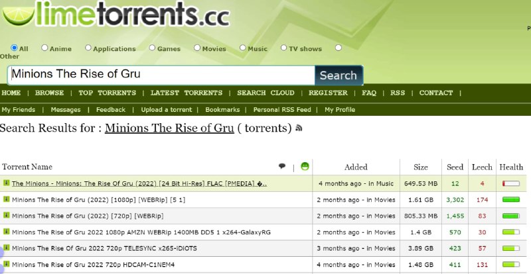Screen dimensions: 531x274
Task: Click '3 months ago - in Movies' cell
Action: pyautogui.click(x=356, y=248)
